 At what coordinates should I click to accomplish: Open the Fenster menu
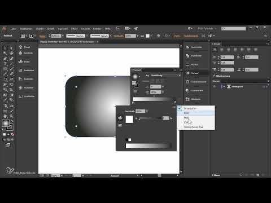click(97, 29)
